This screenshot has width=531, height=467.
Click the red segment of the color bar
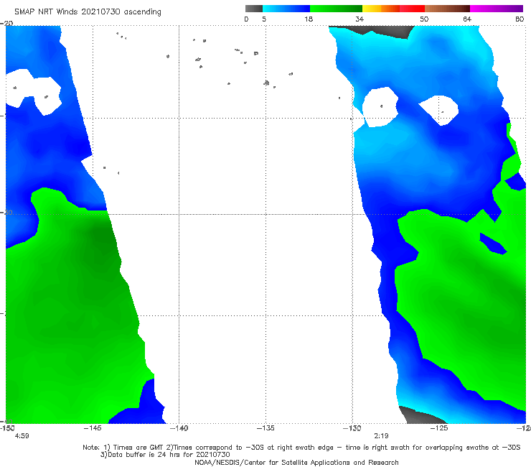coord(412,9)
